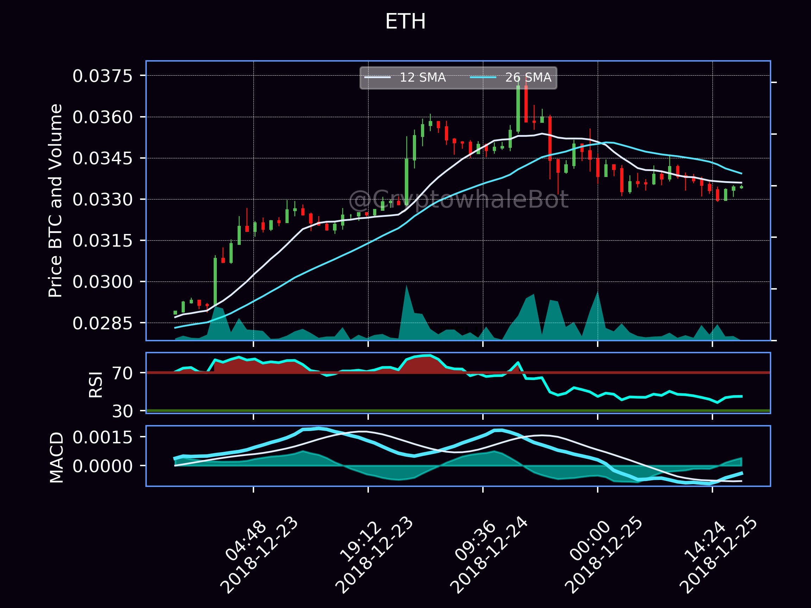The width and height of the screenshot is (811, 608).
Task: Click the last point of the RSI line
Action: (x=742, y=396)
